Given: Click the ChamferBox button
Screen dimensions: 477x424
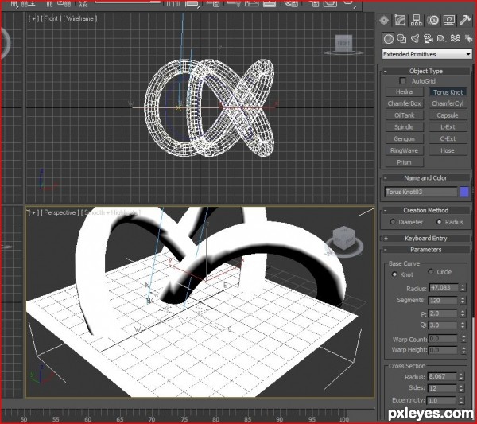Looking at the screenshot, I should click(404, 103).
